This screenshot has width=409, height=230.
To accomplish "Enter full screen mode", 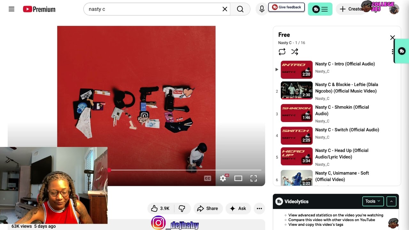I will [254, 179].
